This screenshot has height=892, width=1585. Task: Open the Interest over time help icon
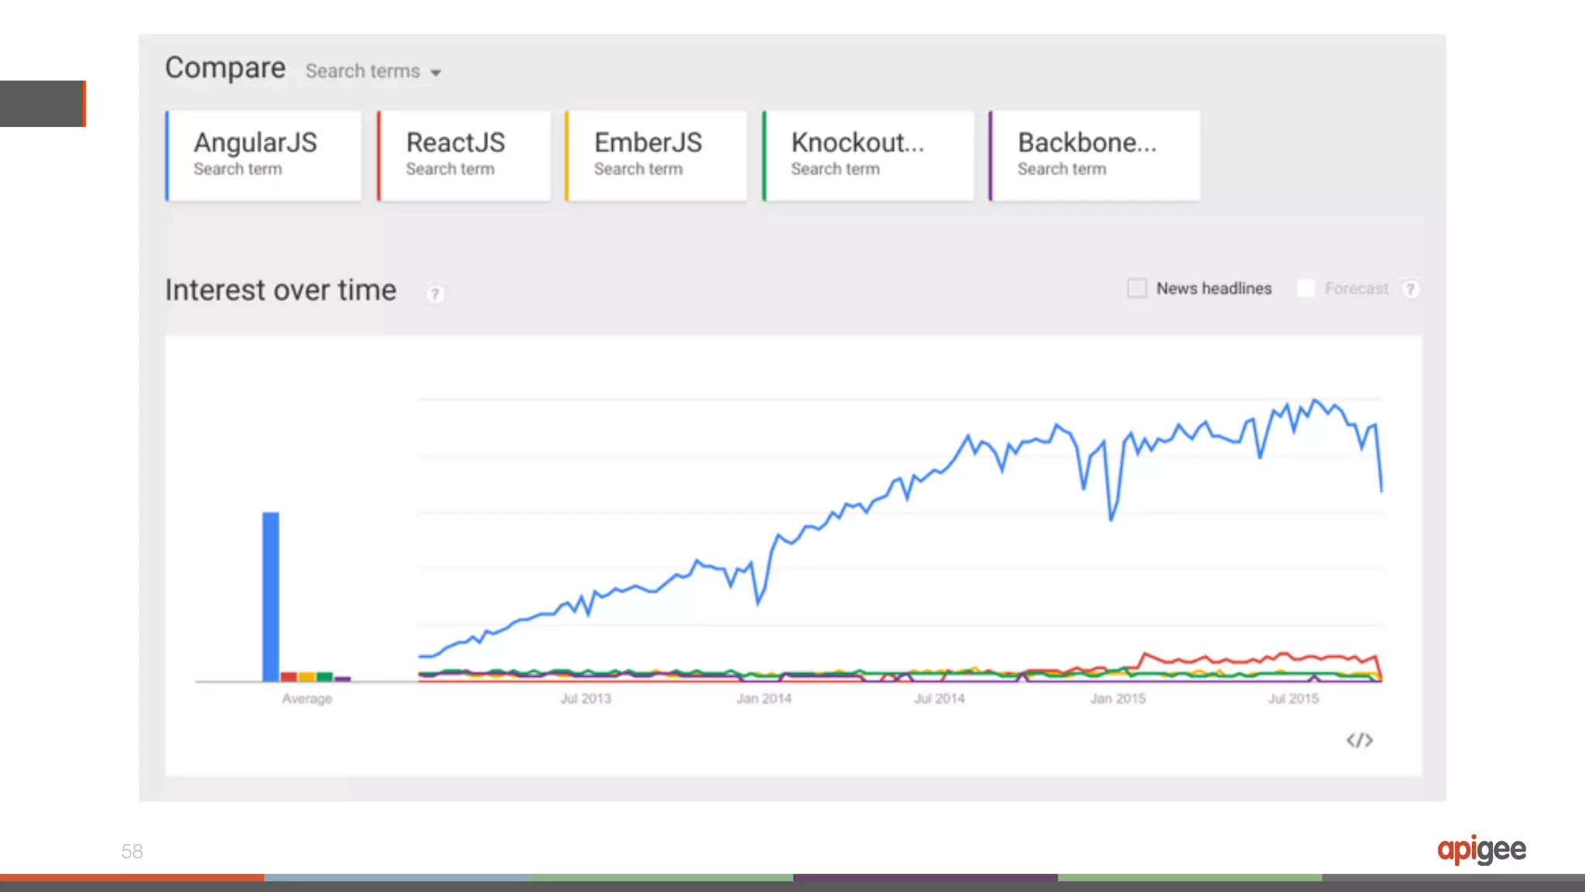coord(435,294)
